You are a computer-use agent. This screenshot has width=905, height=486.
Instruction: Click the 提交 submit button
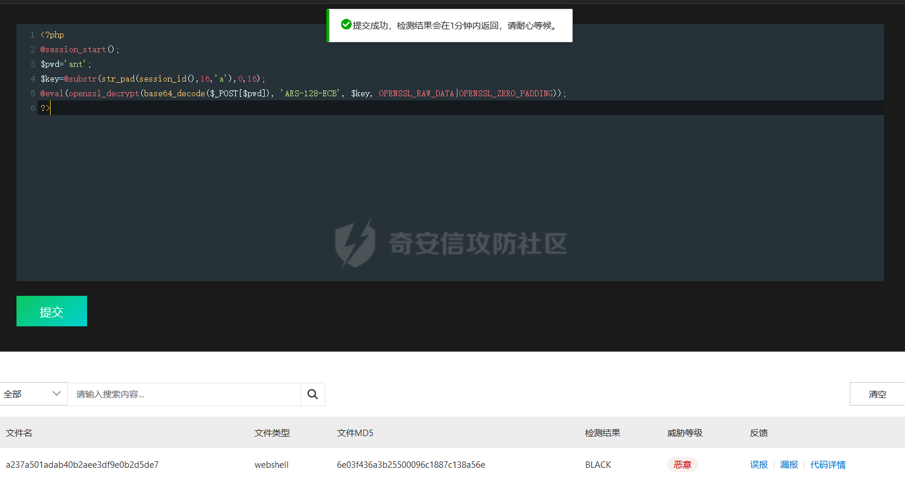51,310
